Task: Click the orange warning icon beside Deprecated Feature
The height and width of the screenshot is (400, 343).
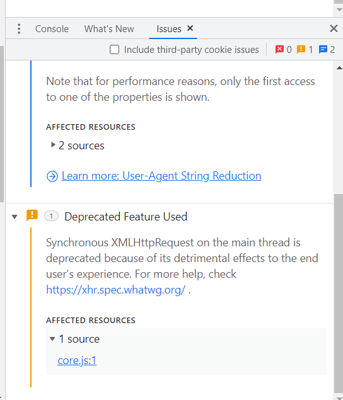Action: (32, 215)
